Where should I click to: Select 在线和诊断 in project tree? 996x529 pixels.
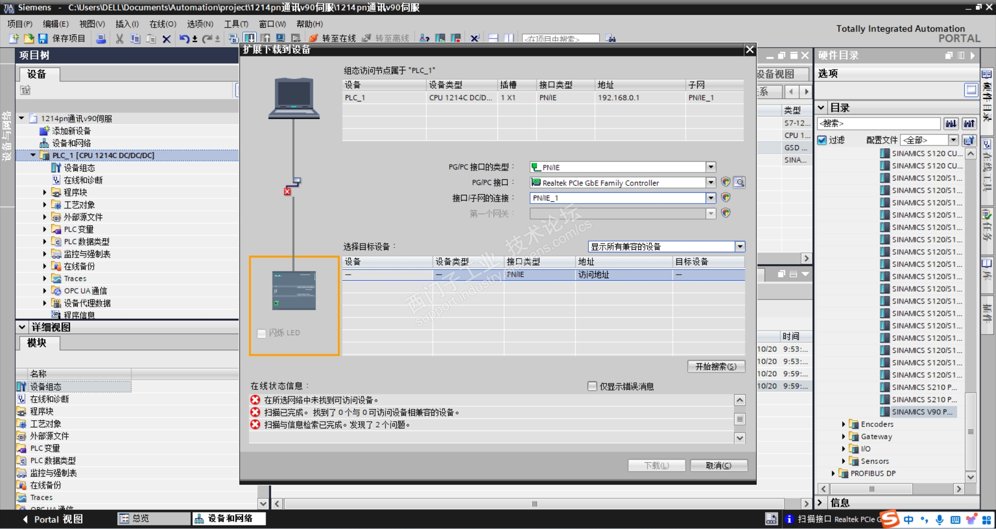(83, 180)
